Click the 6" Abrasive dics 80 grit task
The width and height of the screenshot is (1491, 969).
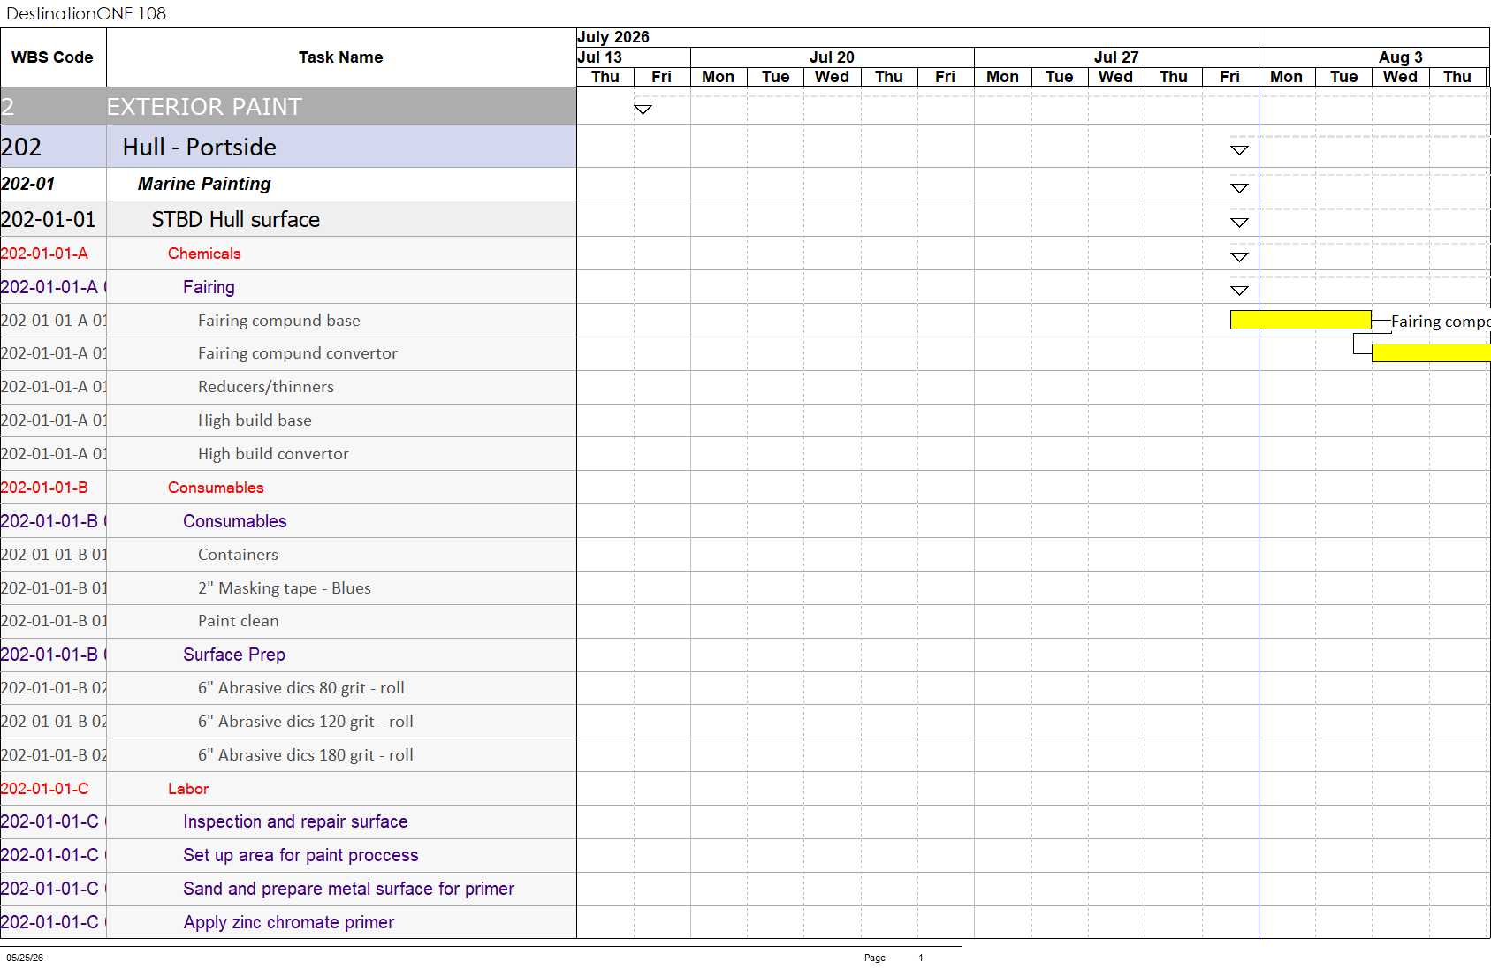coord(301,688)
